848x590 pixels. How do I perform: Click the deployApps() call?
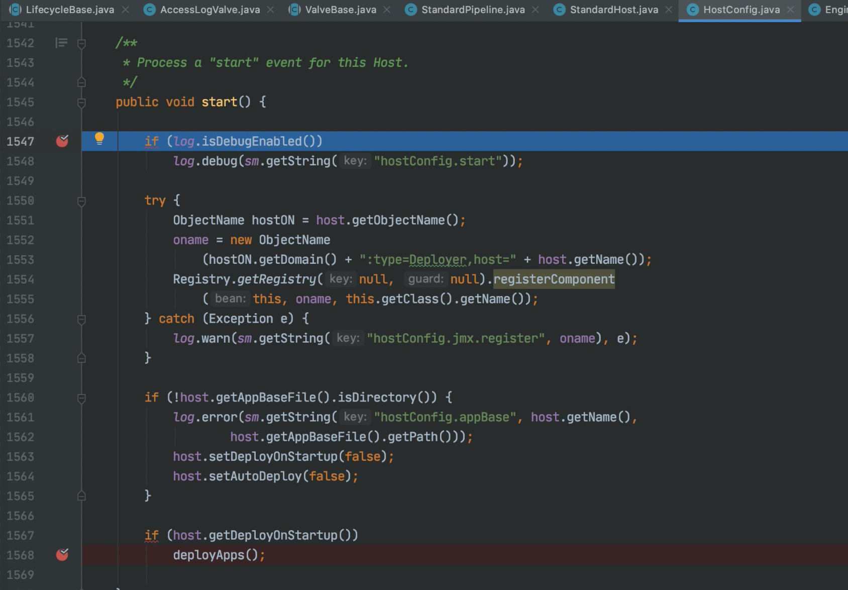click(x=216, y=555)
